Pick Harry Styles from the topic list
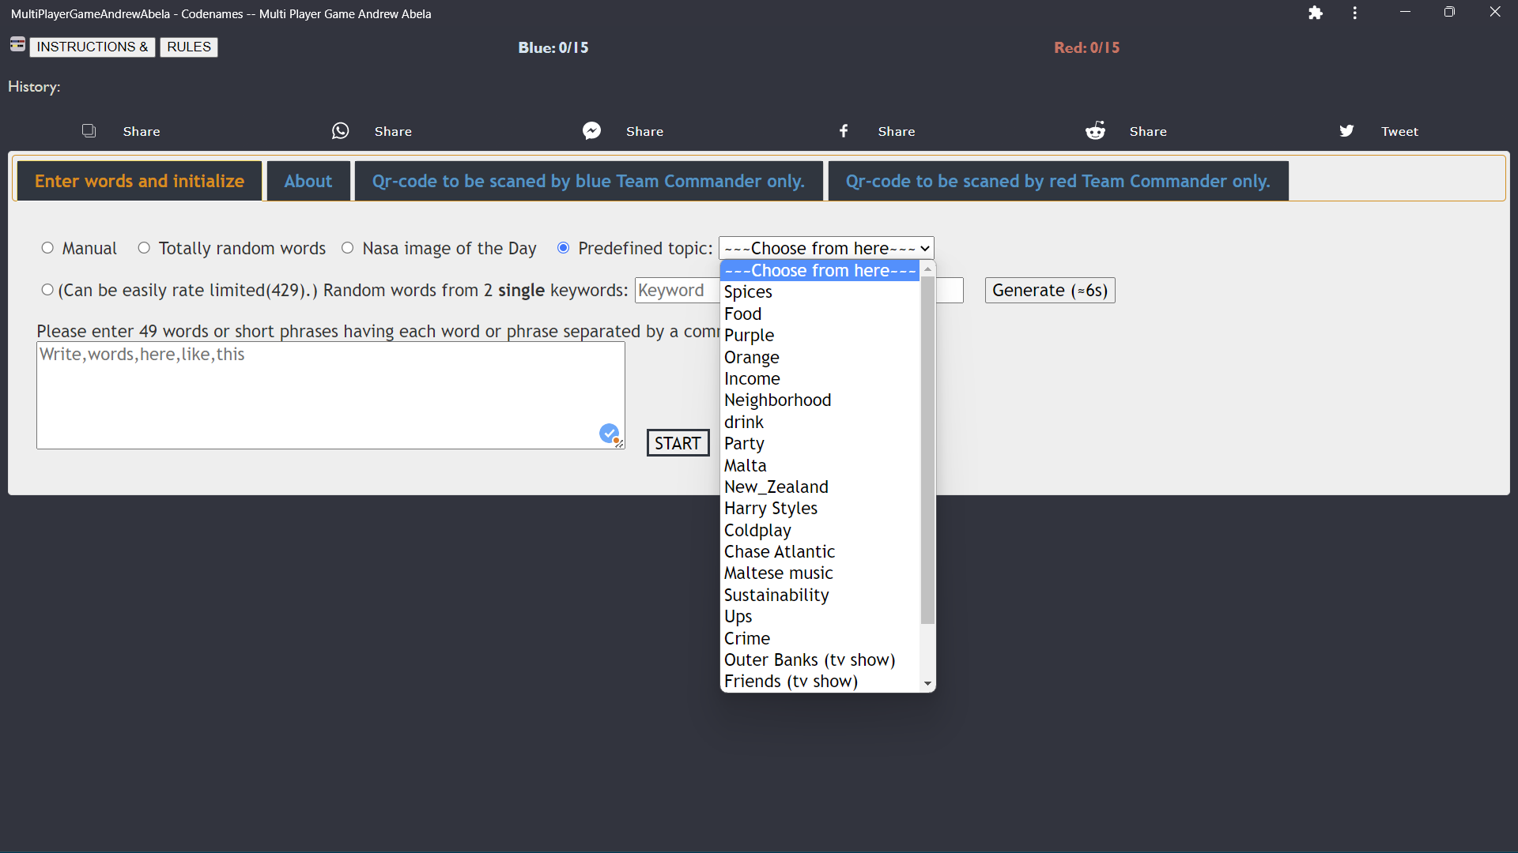Screen dimensions: 1518x853 (x=771, y=509)
